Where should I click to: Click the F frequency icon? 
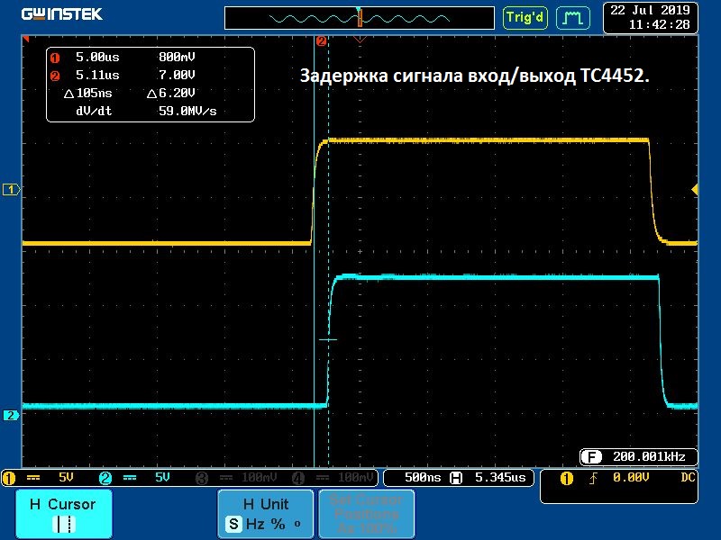coord(591,457)
